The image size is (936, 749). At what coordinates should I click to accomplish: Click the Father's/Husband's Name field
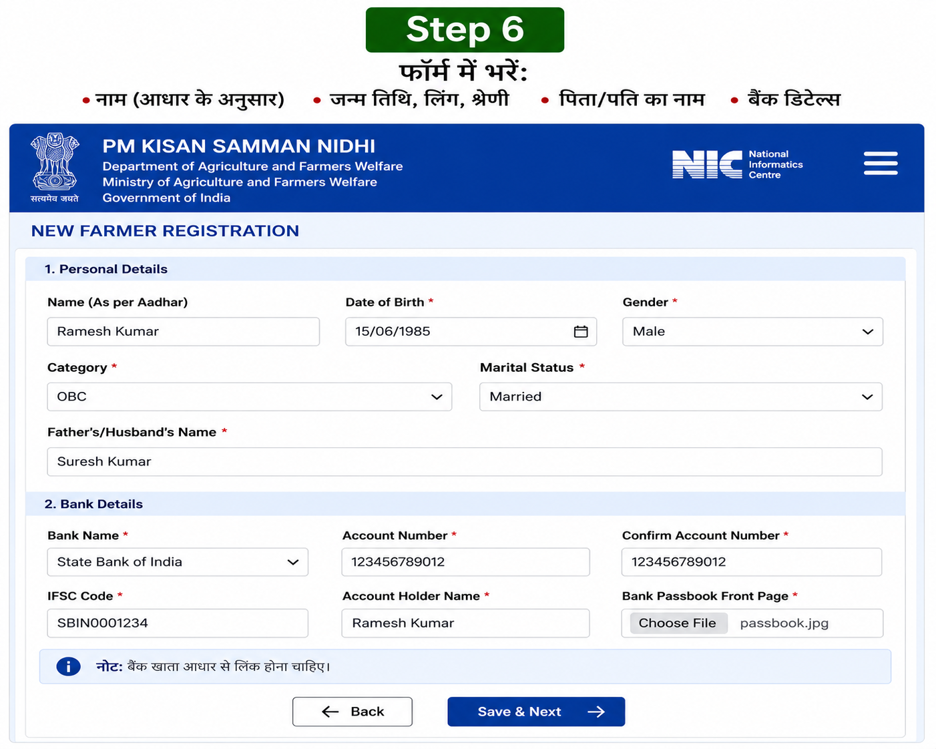tap(465, 462)
